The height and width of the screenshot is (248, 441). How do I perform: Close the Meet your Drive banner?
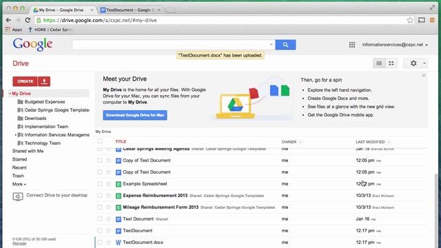click(x=424, y=76)
